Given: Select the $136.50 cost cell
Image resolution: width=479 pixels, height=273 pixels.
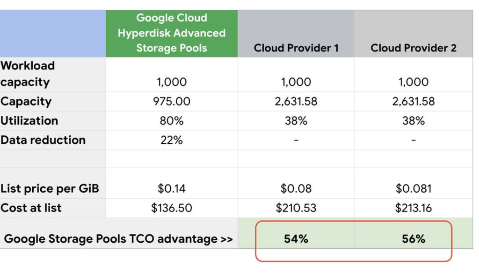Looking at the screenshot, I should pos(172,208).
